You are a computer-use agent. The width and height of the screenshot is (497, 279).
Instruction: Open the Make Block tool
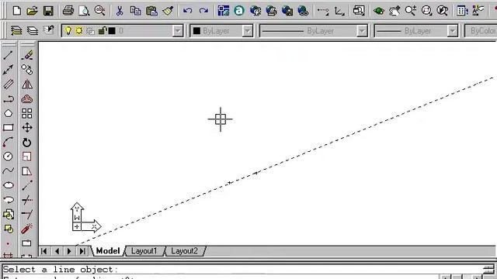(x=9, y=229)
